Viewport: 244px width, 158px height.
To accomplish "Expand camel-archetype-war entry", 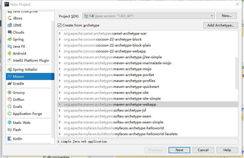I will (60, 33).
